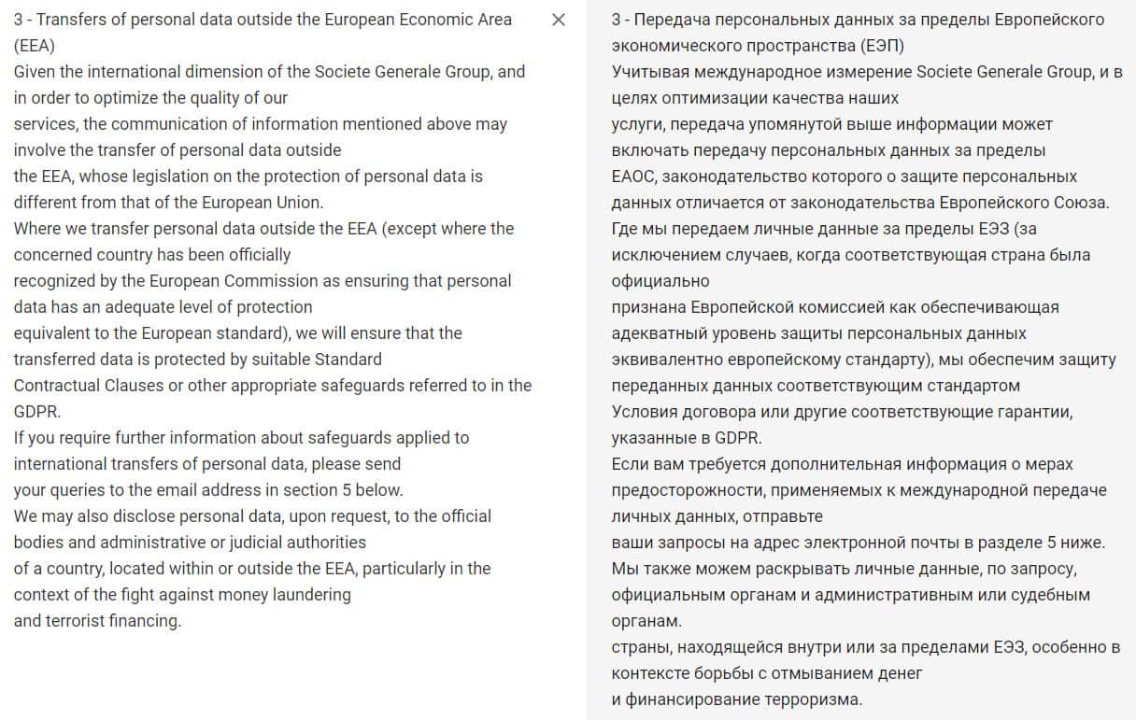This screenshot has height=720, width=1136.
Task: Click the translated line 'экономического пространства (ЕЭП)'
Action: tap(758, 46)
